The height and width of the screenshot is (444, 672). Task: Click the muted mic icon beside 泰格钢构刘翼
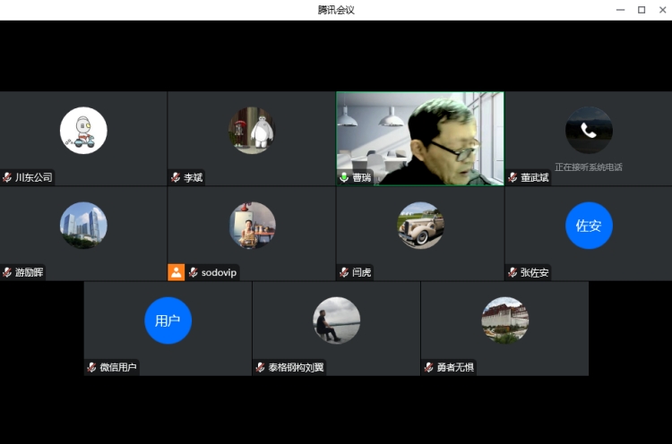coord(261,367)
